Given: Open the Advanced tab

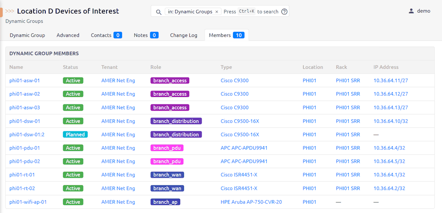Looking at the screenshot, I should pos(68,35).
